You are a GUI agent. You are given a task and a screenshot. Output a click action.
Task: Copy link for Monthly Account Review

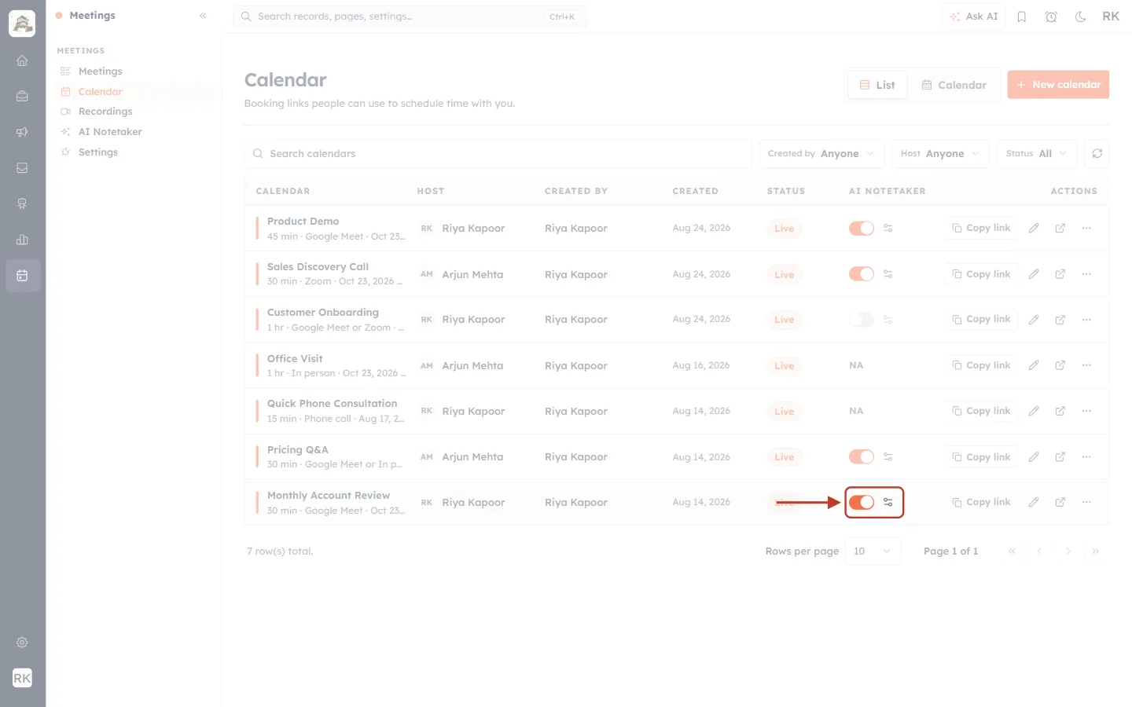[x=981, y=502]
